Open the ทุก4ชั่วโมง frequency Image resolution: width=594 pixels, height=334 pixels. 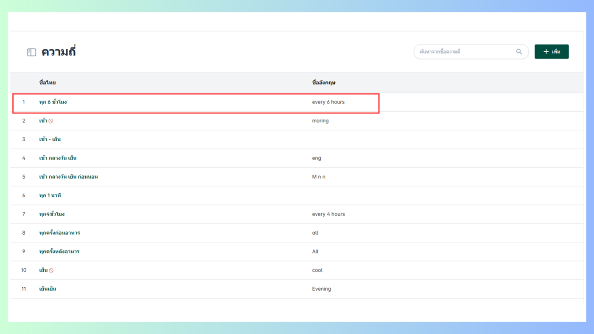pos(52,214)
